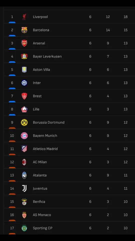Image resolution: width=135 pixels, height=241 pixels.
Task: Select the Atletico Madrid team name
Action: (45, 149)
